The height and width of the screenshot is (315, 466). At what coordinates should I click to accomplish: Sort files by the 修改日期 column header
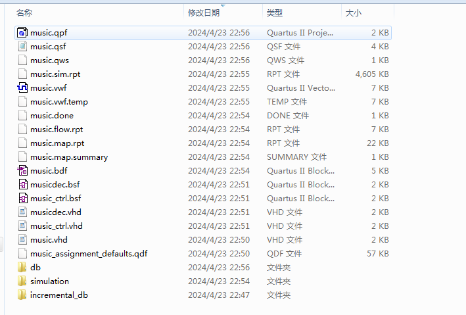[x=204, y=12]
